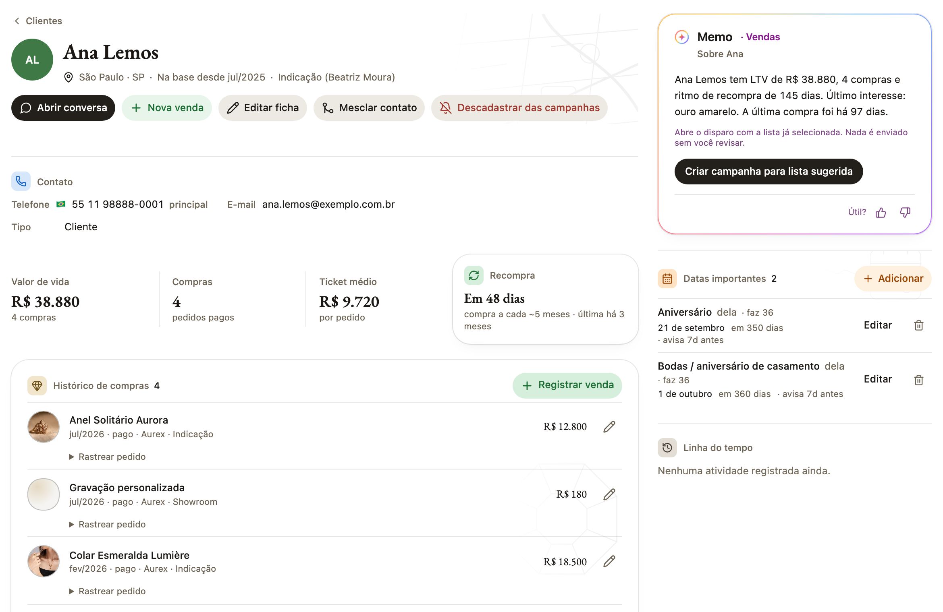Image resolution: width=943 pixels, height=612 pixels.
Task: Click Registrar venda button
Action: point(567,385)
